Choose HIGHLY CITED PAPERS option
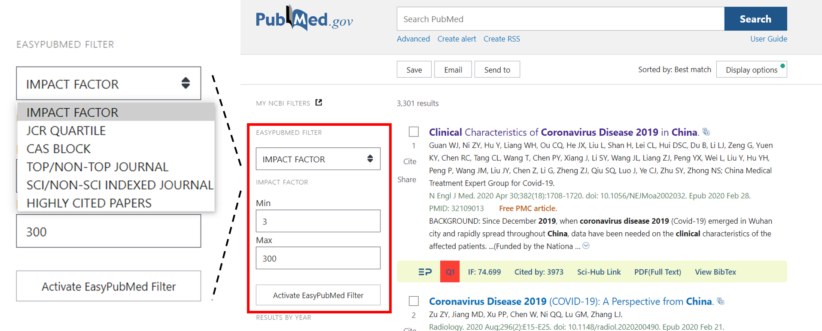Image resolution: width=822 pixels, height=331 pixels. 116,203
